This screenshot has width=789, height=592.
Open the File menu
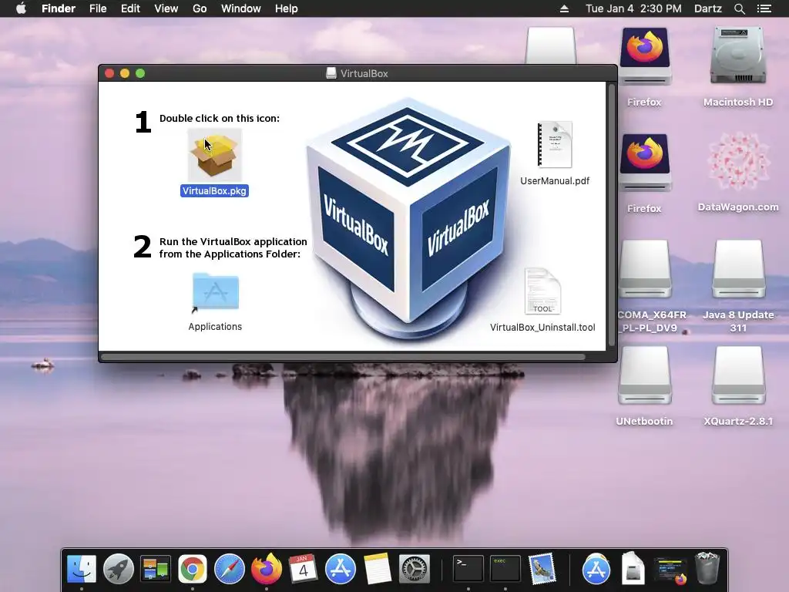98,8
